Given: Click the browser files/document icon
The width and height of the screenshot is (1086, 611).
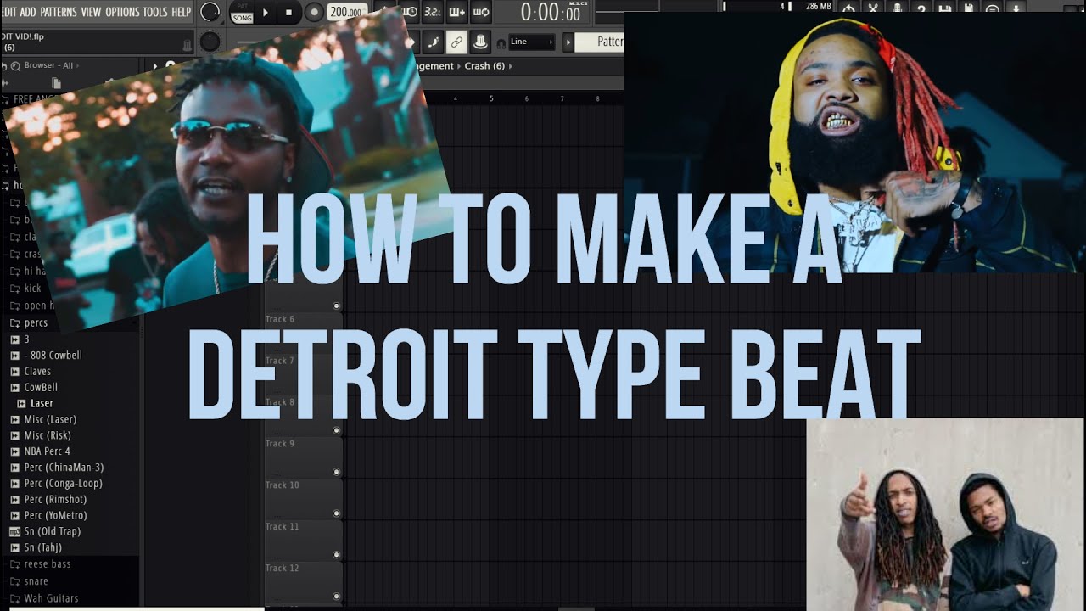Looking at the screenshot, I should pos(56,82).
